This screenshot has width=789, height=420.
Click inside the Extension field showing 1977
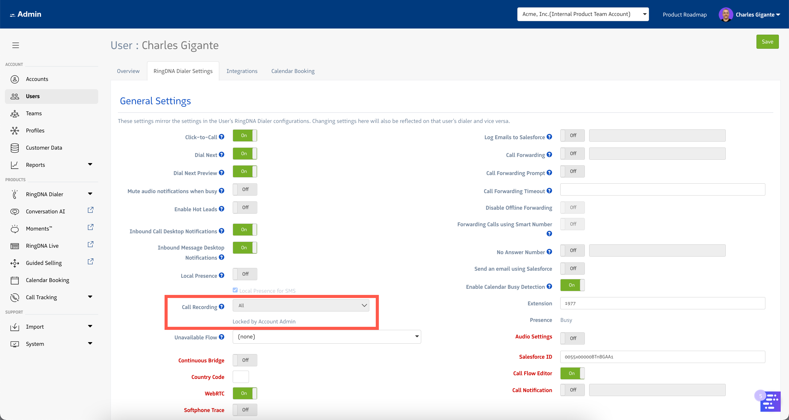662,303
